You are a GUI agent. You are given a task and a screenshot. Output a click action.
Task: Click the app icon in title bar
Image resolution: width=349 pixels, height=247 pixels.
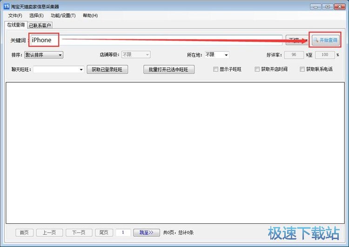click(7, 7)
